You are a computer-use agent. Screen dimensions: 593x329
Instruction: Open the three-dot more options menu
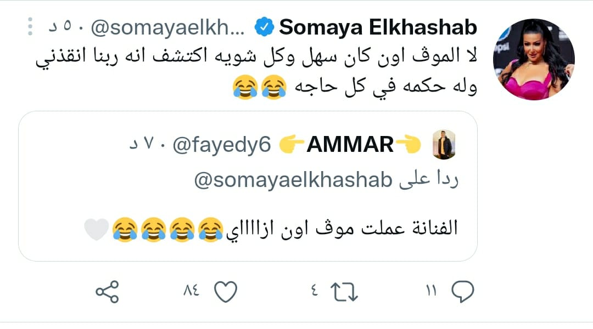click(x=31, y=27)
